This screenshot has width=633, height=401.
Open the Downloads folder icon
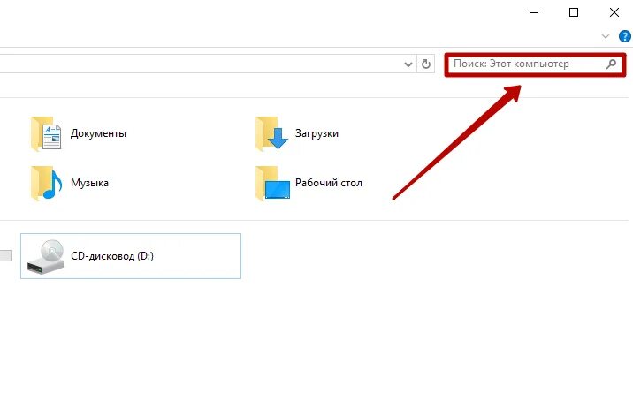(271, 133)
